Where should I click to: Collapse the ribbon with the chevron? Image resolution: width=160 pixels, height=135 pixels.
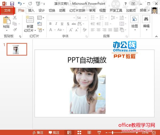click(156, 36)
